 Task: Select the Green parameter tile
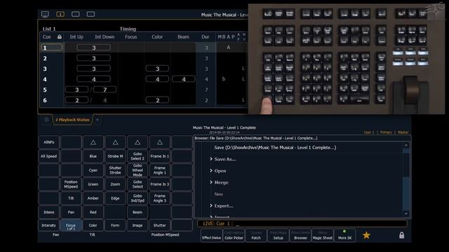tap(93, 184)
